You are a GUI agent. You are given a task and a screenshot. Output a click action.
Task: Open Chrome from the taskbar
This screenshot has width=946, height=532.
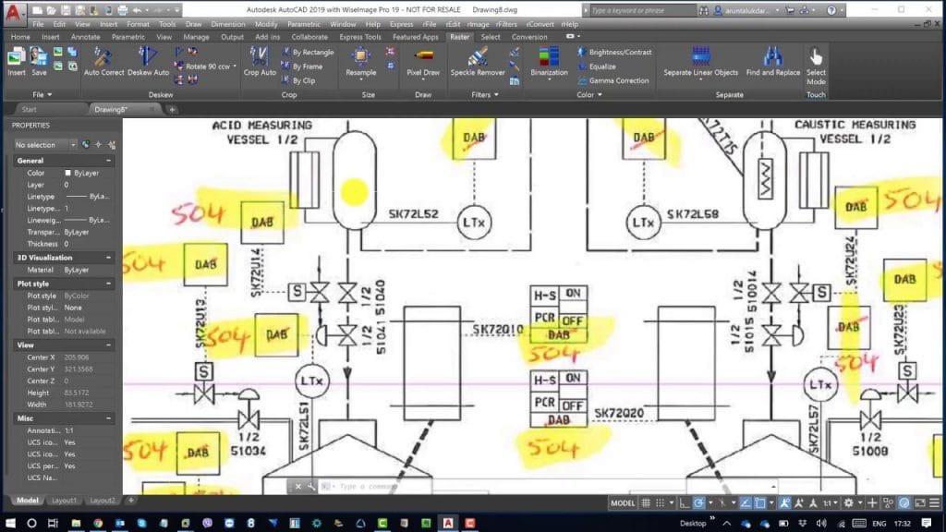pos(98,523)
